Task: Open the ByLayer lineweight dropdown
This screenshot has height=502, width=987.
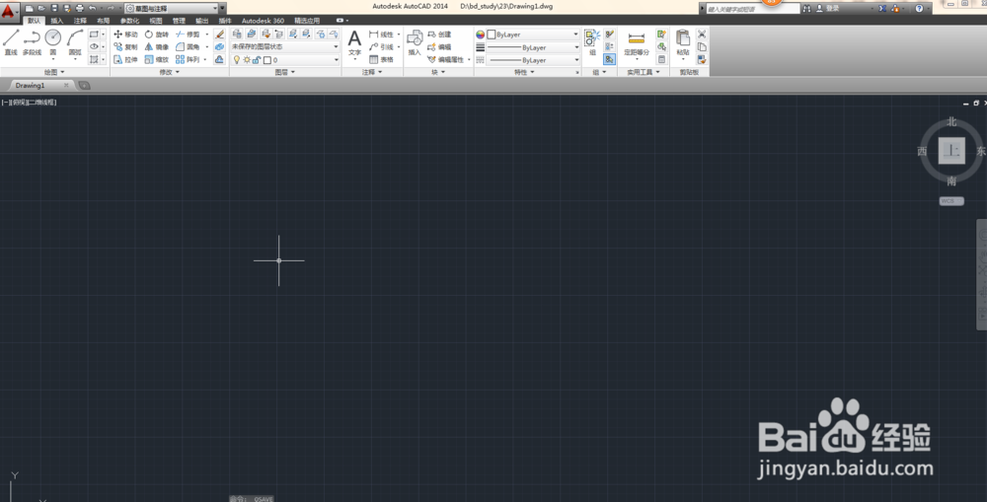Action: (533, 47)
